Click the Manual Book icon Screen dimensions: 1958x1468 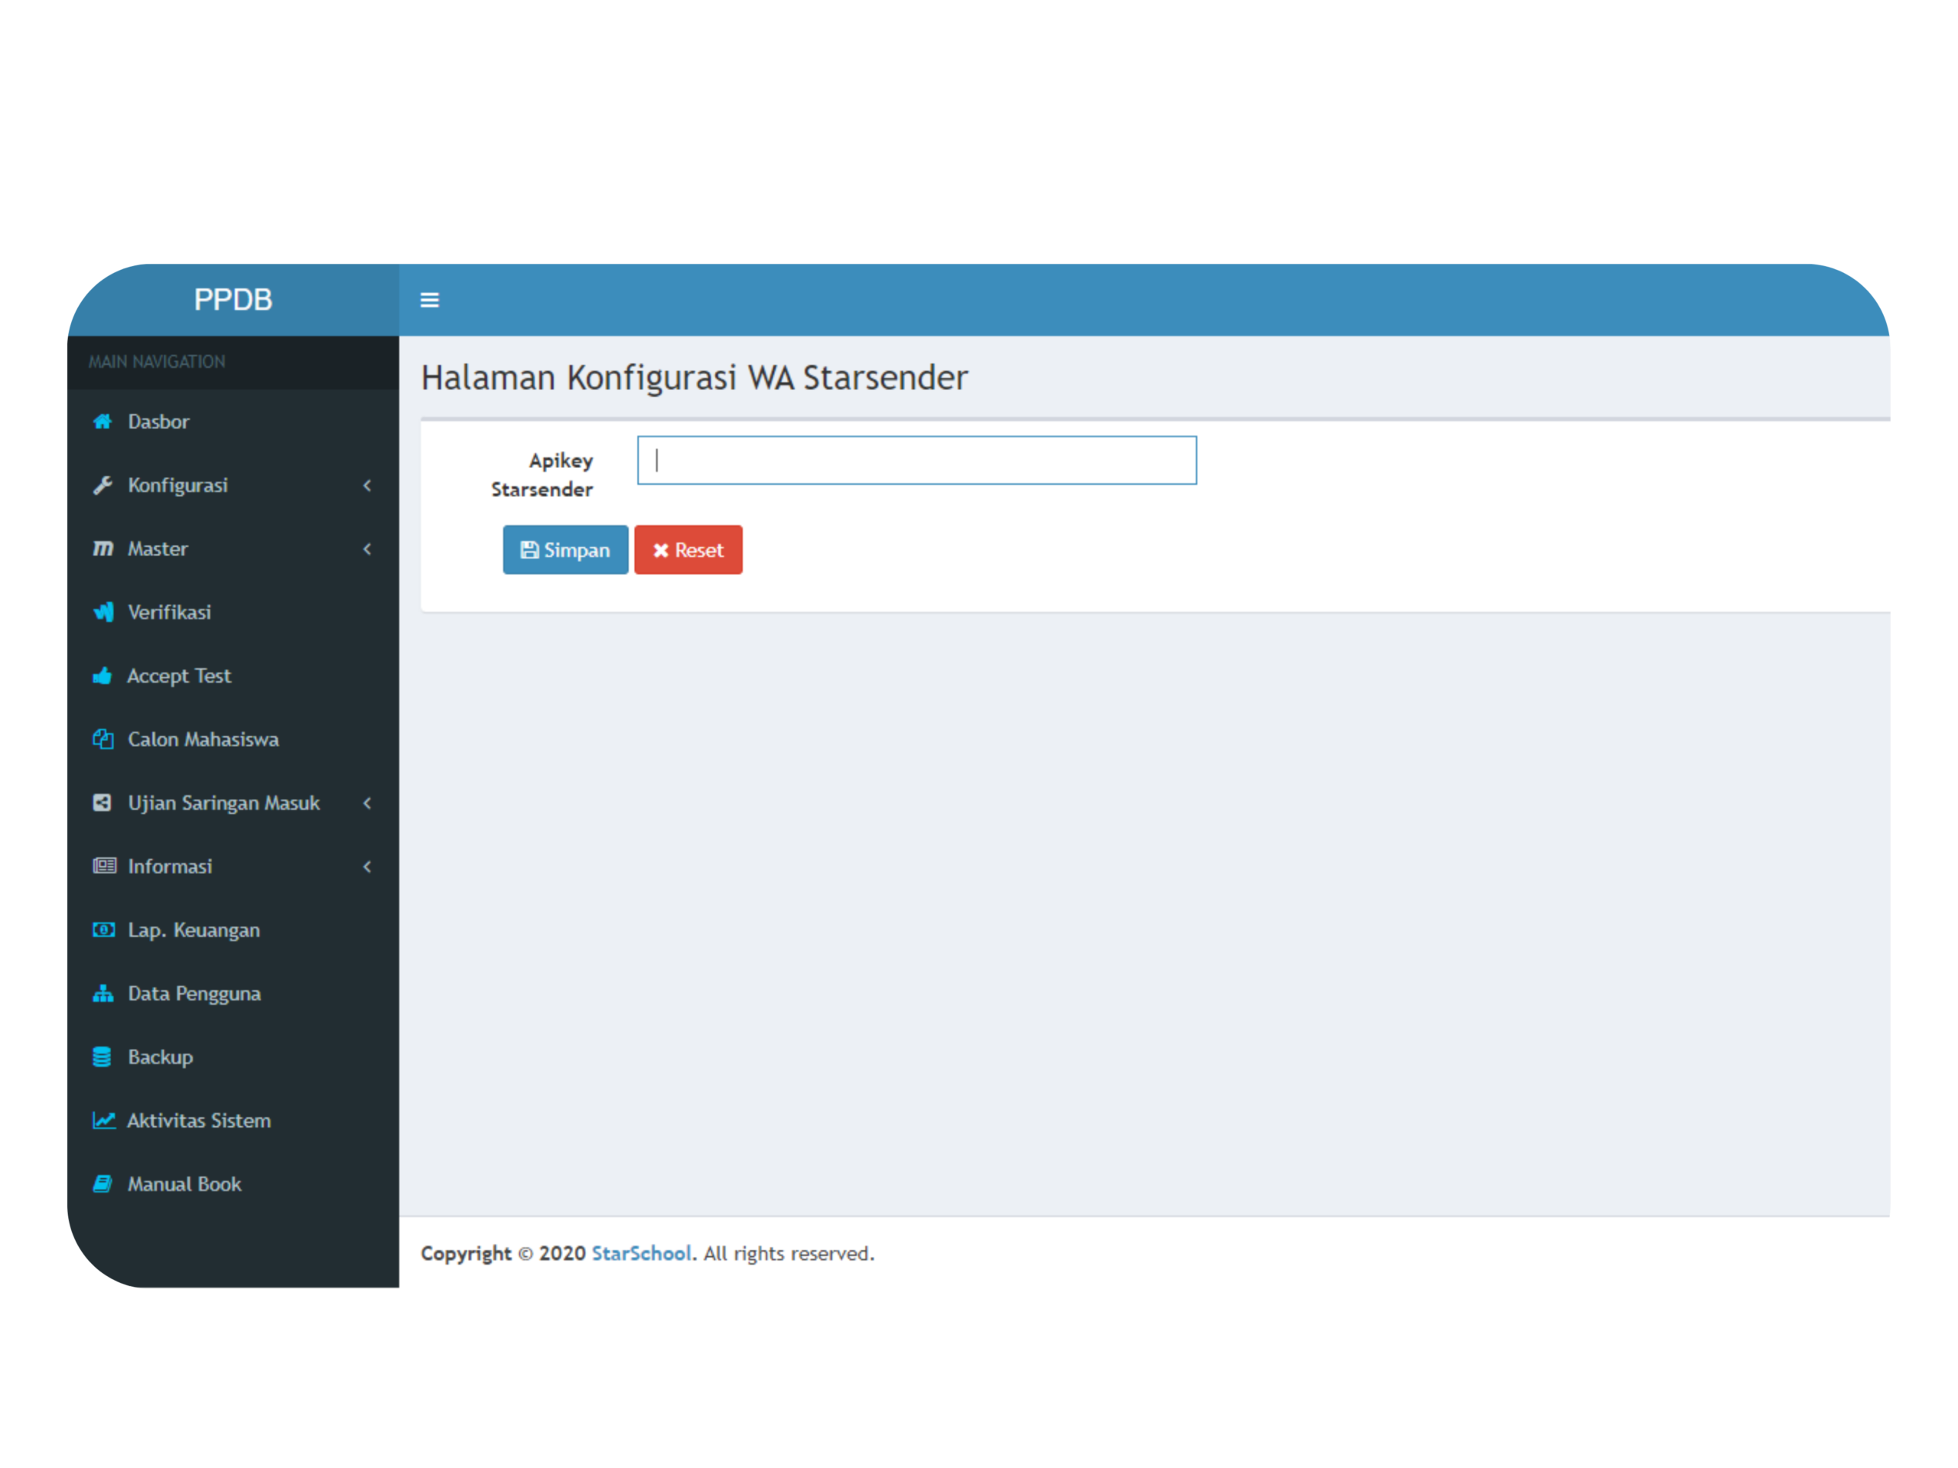(x=102, y=1184)
